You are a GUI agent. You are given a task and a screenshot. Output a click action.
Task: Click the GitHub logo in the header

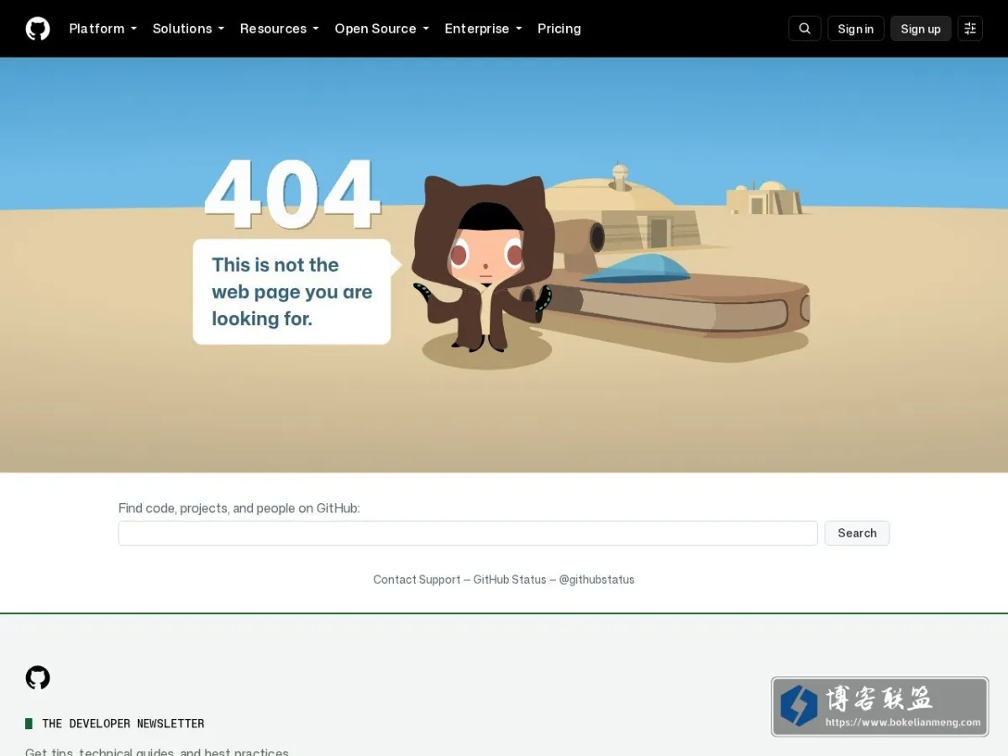point(38,29)
